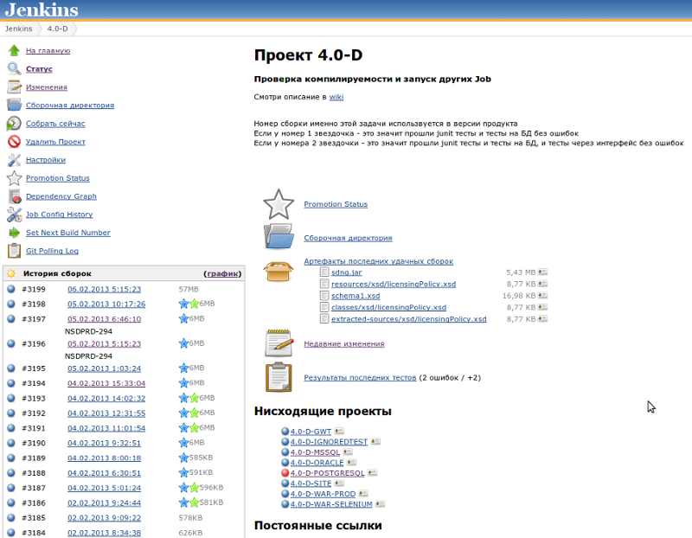Open the sdng.jar artifact

347,272
